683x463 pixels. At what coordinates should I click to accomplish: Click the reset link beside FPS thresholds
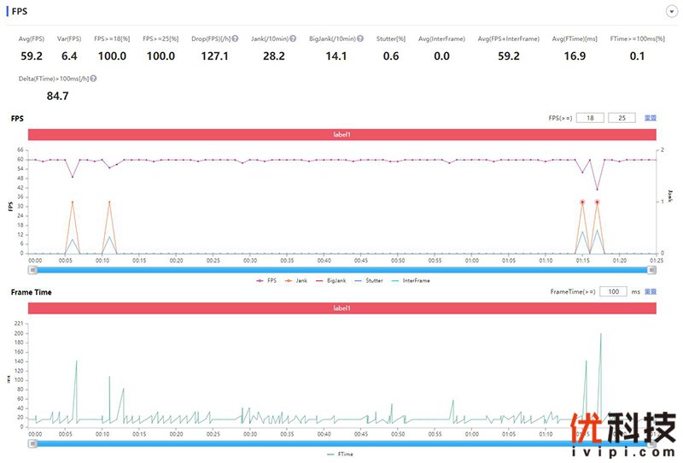point(650,118)
